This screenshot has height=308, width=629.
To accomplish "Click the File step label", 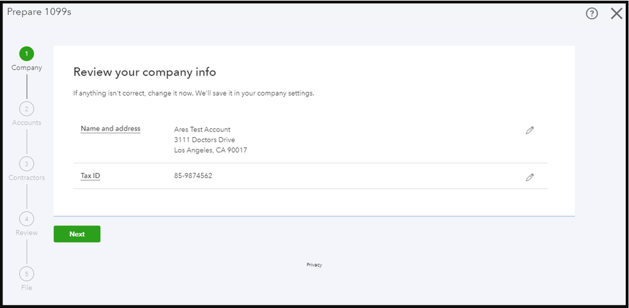I will tap(26, 288).
